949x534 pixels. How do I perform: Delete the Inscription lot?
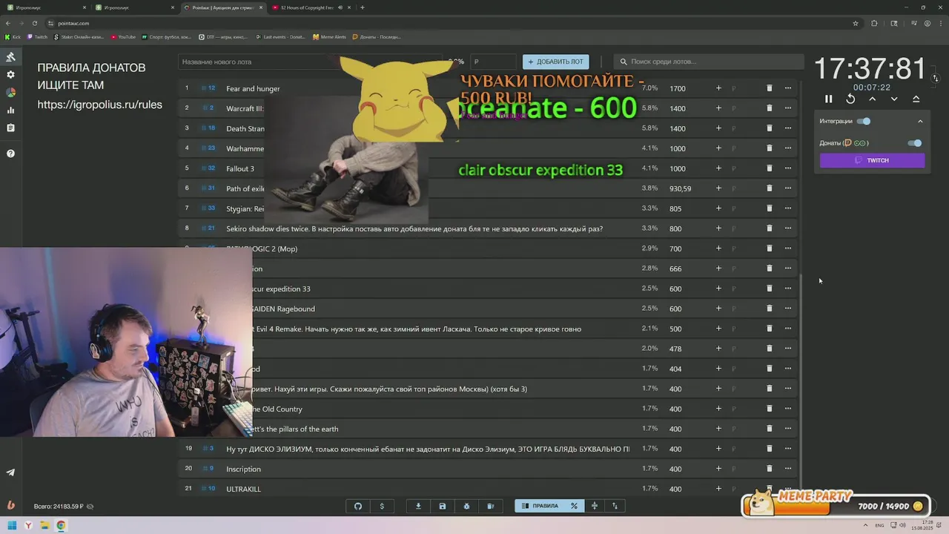pos(769,469)
